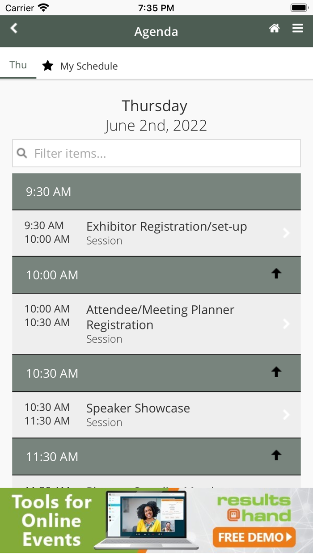Click the up arrow in the 11:30 AM banner
313x556 pixels.
tap(277, 455)
